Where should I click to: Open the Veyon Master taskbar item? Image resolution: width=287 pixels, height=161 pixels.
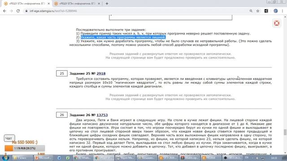coord(125,158)
